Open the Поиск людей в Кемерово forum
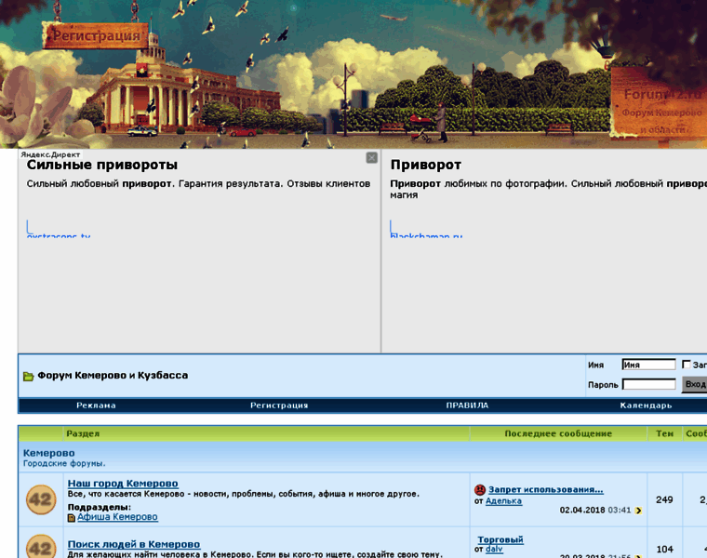The image size is (707, 558). tap(134, 544)
